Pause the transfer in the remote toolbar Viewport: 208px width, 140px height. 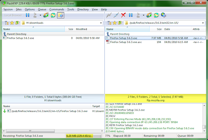(x=131, y=15)
